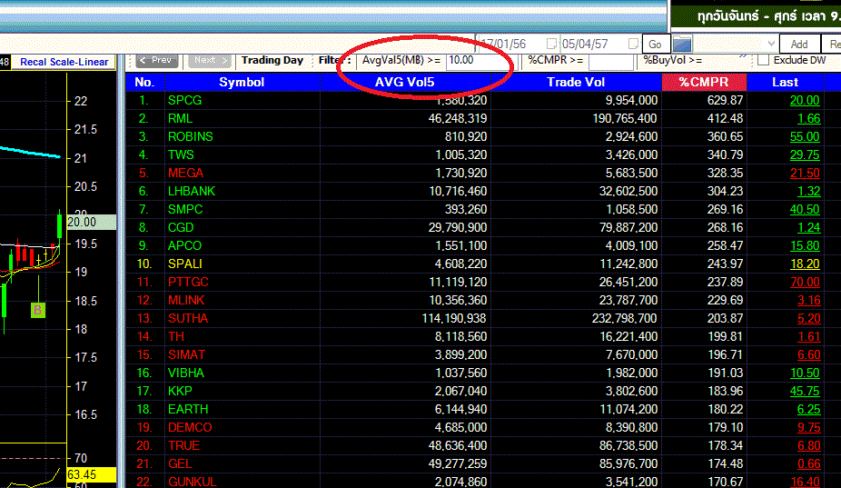Screen dimensions: 841x488
Task: Click the Trade Vol value 190,765,400
Action: point(625,119)
